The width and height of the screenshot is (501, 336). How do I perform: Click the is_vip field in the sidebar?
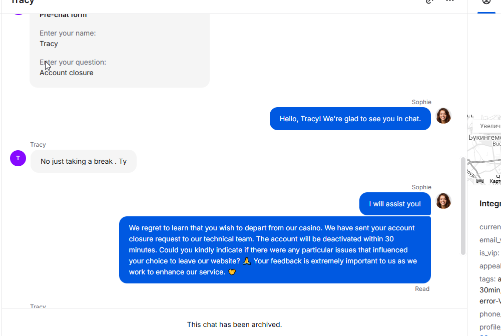coord(489,253)
